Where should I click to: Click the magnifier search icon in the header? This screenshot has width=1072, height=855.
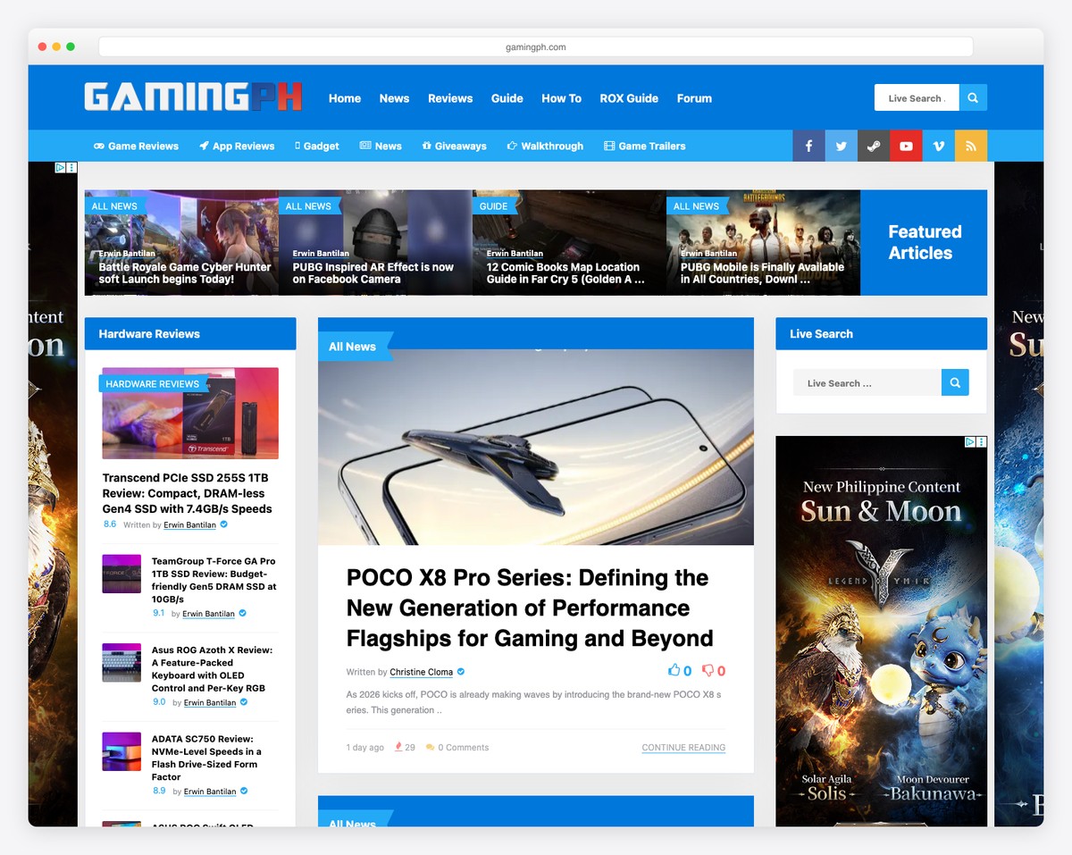[973, 97]
